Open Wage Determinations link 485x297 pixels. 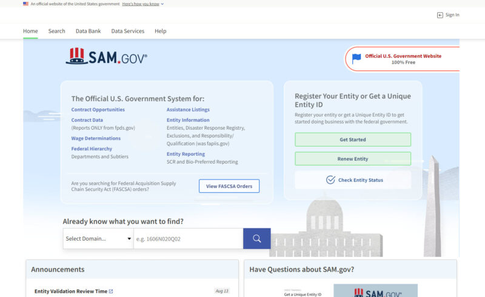pyautogui.click(x=96, y=138)
